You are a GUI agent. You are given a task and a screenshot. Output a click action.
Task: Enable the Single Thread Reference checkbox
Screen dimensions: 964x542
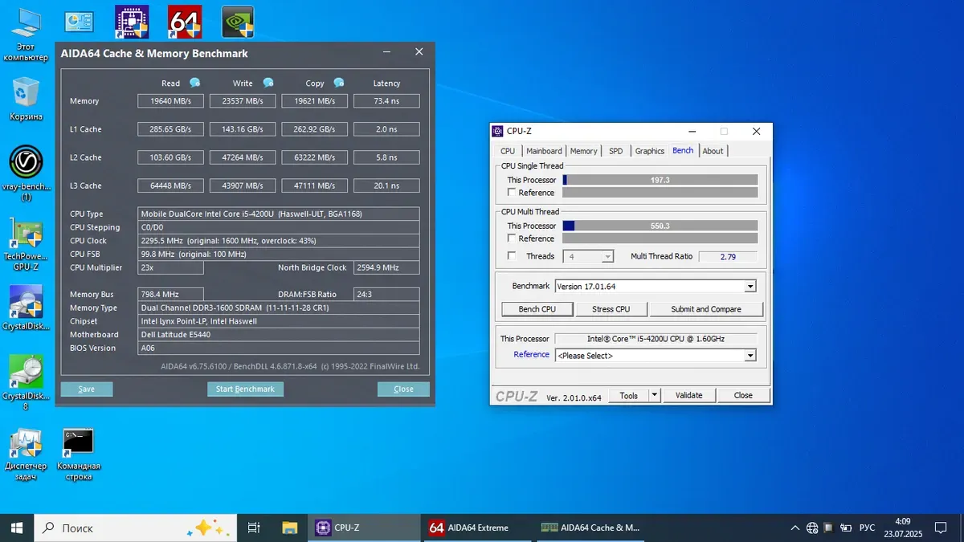click(x=512, y=193)
